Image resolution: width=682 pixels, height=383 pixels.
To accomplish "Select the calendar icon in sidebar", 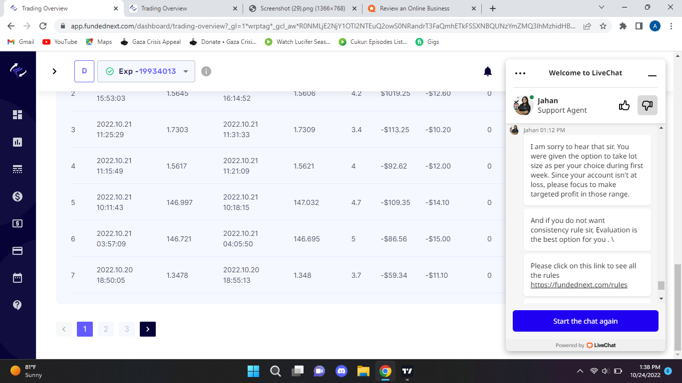I will pyautogui.click(x=17, y=278).
